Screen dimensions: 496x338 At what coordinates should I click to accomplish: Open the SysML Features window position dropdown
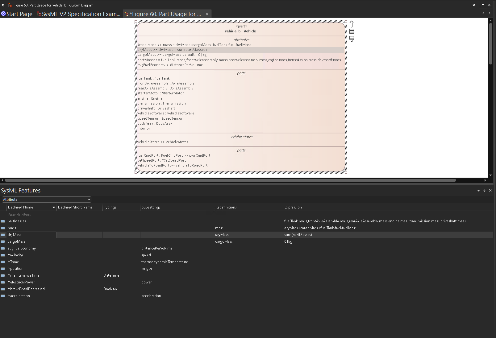pos(478,190)
